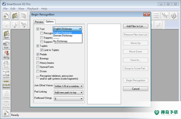Click the Move Up button
Image resolution: width=181 pixels, height=119 pixels.
[x=135, y=43]
